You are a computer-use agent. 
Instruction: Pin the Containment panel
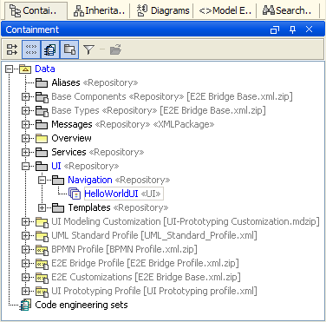click(x=292, y=30)
